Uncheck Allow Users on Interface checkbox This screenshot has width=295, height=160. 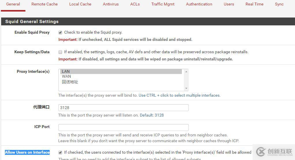[60, 153]
